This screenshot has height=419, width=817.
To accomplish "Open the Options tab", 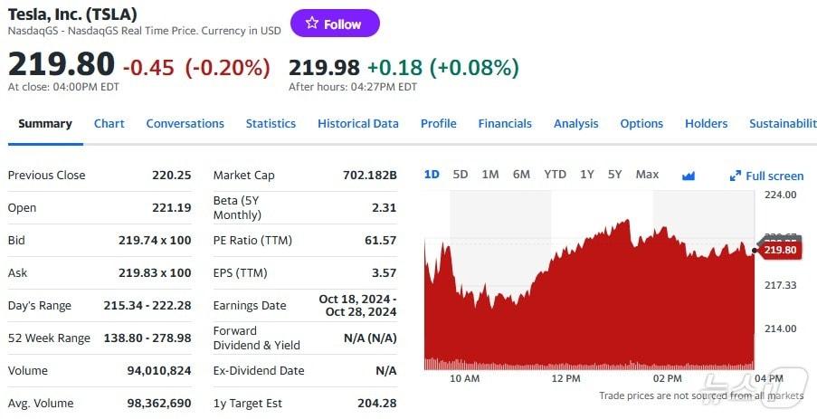I will 641,124.
